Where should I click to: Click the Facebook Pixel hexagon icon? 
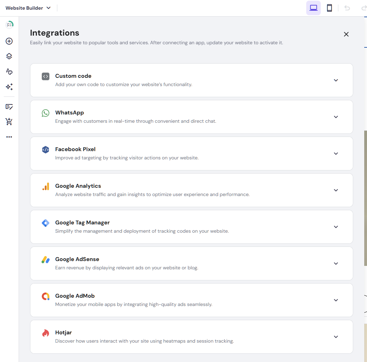point(46,150)
